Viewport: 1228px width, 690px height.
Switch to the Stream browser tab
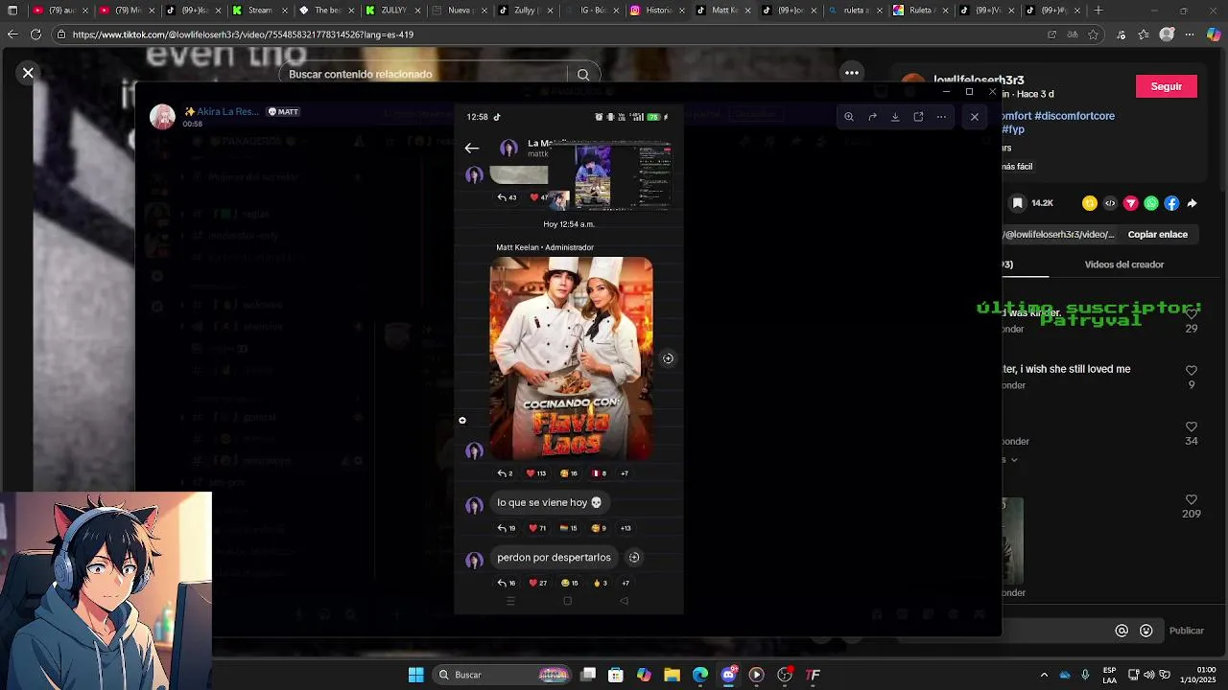261,11
